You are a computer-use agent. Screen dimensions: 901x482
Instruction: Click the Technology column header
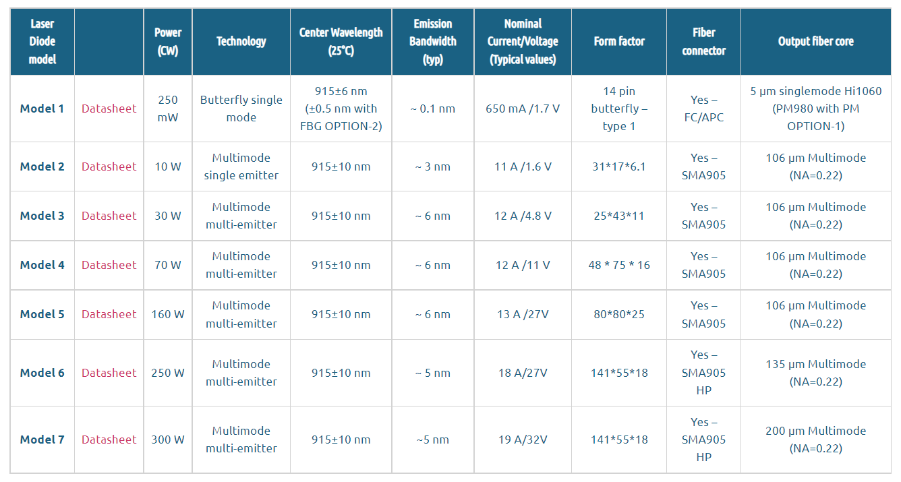241,41
